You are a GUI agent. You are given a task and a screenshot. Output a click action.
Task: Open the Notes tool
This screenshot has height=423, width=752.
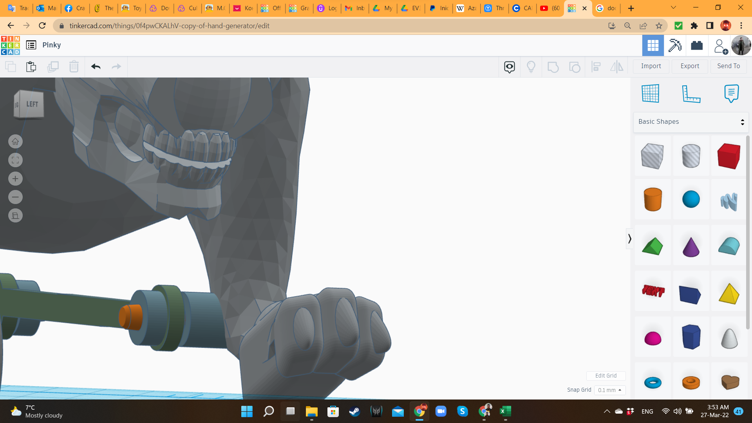coord(731,94)
